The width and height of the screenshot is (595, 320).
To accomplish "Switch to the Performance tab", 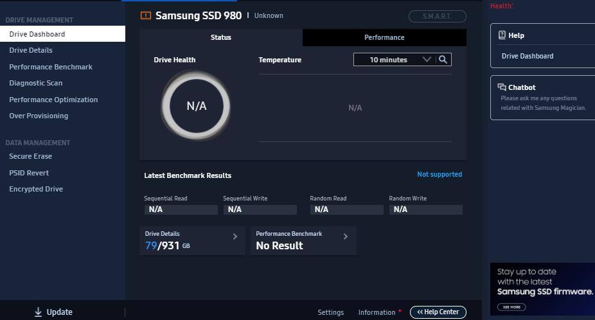I will [384, 37].
